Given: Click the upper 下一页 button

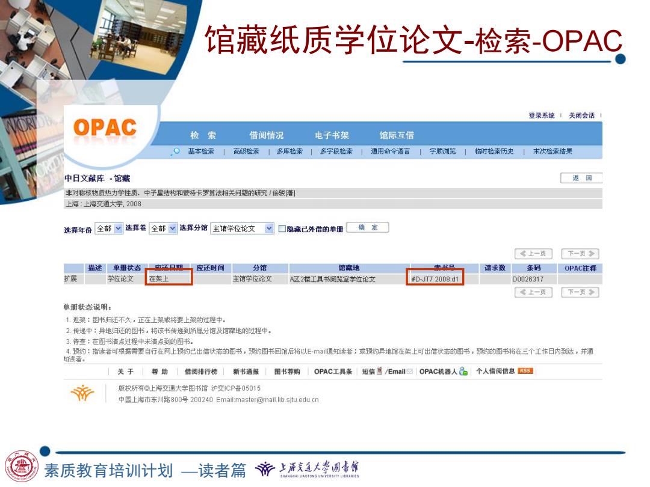Looking at the screenshot, I should pyautogui.click(x=580, y=254).
